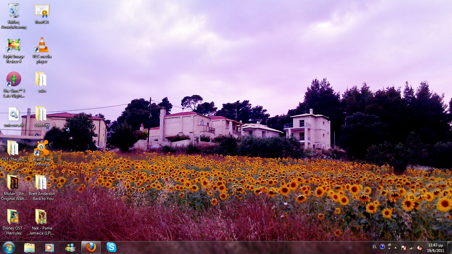Click the language bar Help icon
Image resolution: width=452 pixels, height=254 pixels.
(382, 247)
